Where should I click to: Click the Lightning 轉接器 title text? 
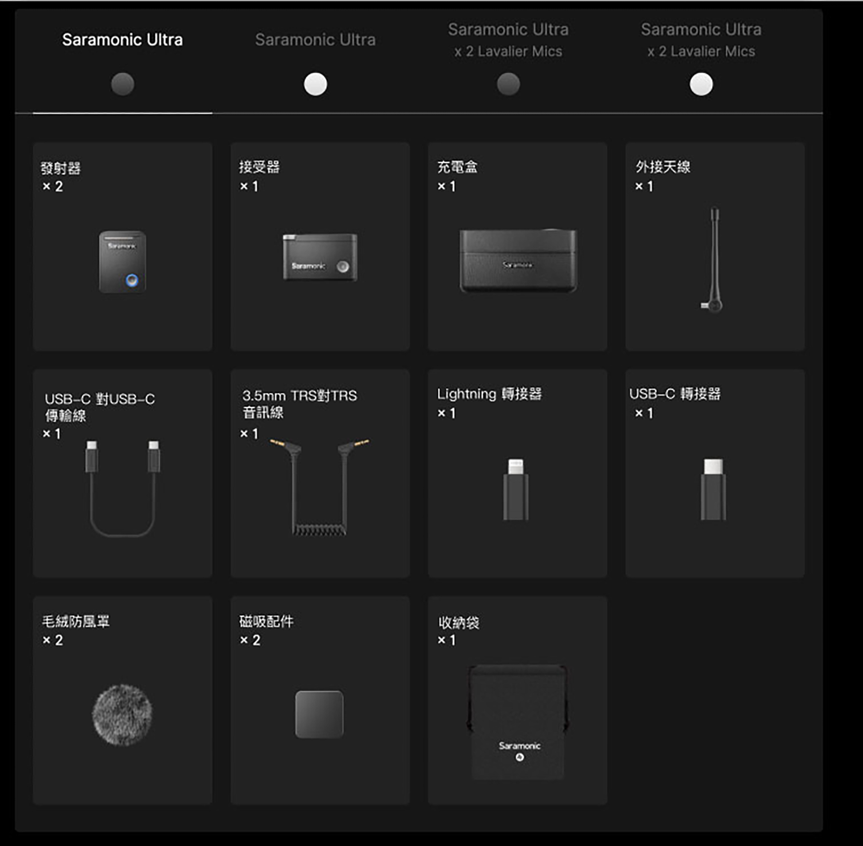(x=489, y=394)
